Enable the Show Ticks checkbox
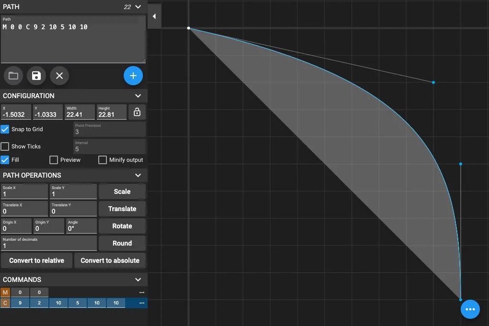Viewport: 489px width, 326px height. pos(5,146)
